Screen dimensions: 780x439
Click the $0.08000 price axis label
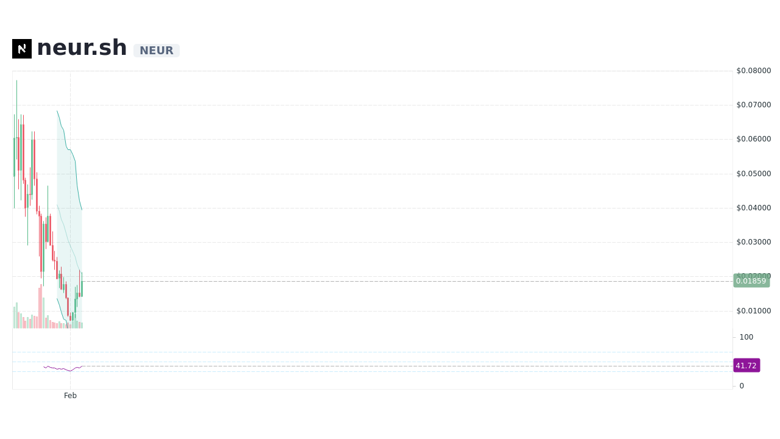click(x=754, y=71)
